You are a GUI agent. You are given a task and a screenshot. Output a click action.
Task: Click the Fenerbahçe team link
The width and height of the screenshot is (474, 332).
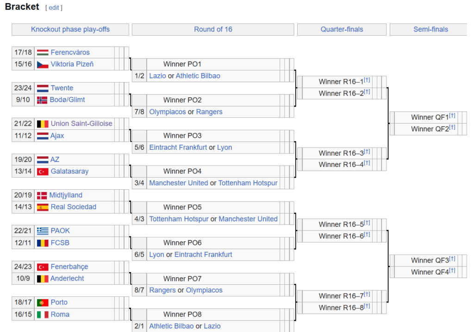(69, 267)
